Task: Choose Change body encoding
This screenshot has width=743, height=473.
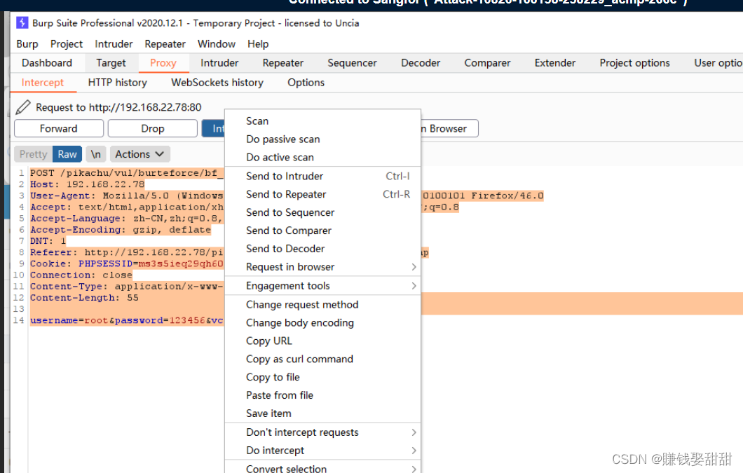Action: point(322,323)
